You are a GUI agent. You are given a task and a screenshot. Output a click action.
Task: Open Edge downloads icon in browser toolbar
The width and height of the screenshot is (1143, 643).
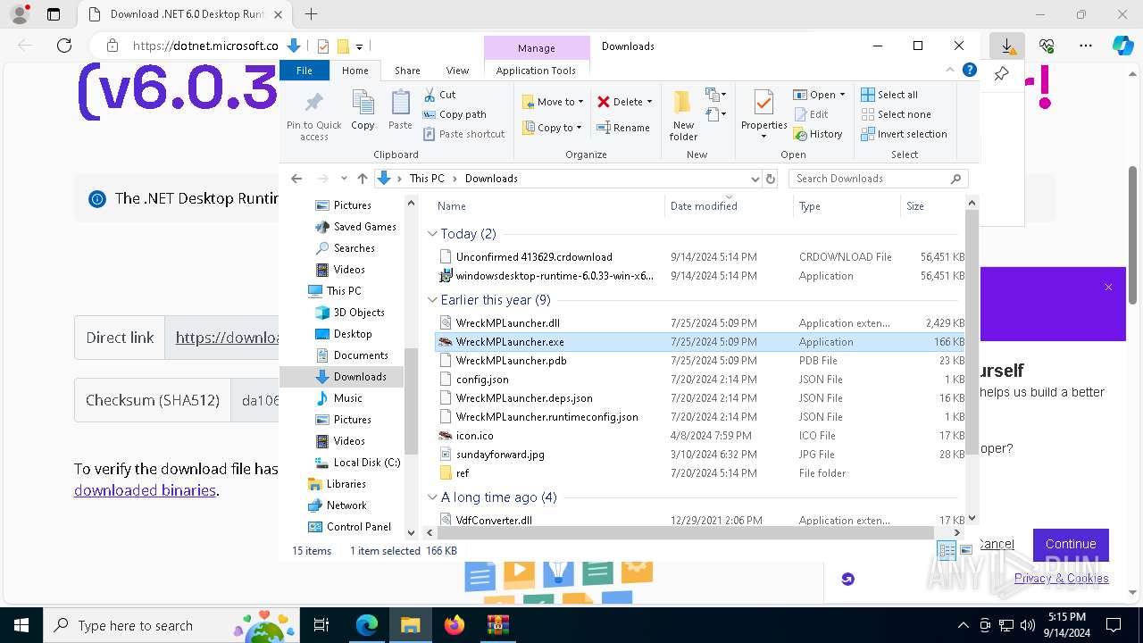1007,46
